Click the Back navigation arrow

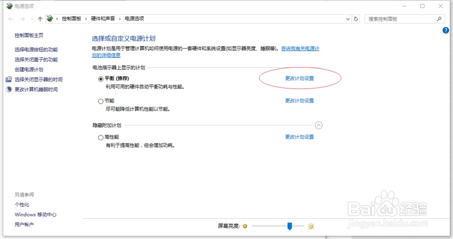[x=11, y=19]
